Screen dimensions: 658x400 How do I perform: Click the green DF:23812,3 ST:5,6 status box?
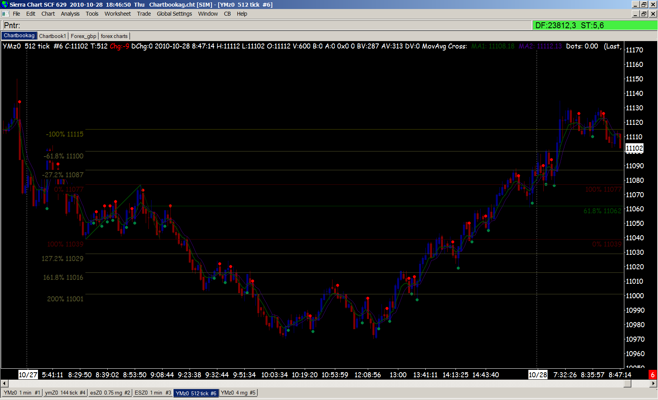[595, 25]
